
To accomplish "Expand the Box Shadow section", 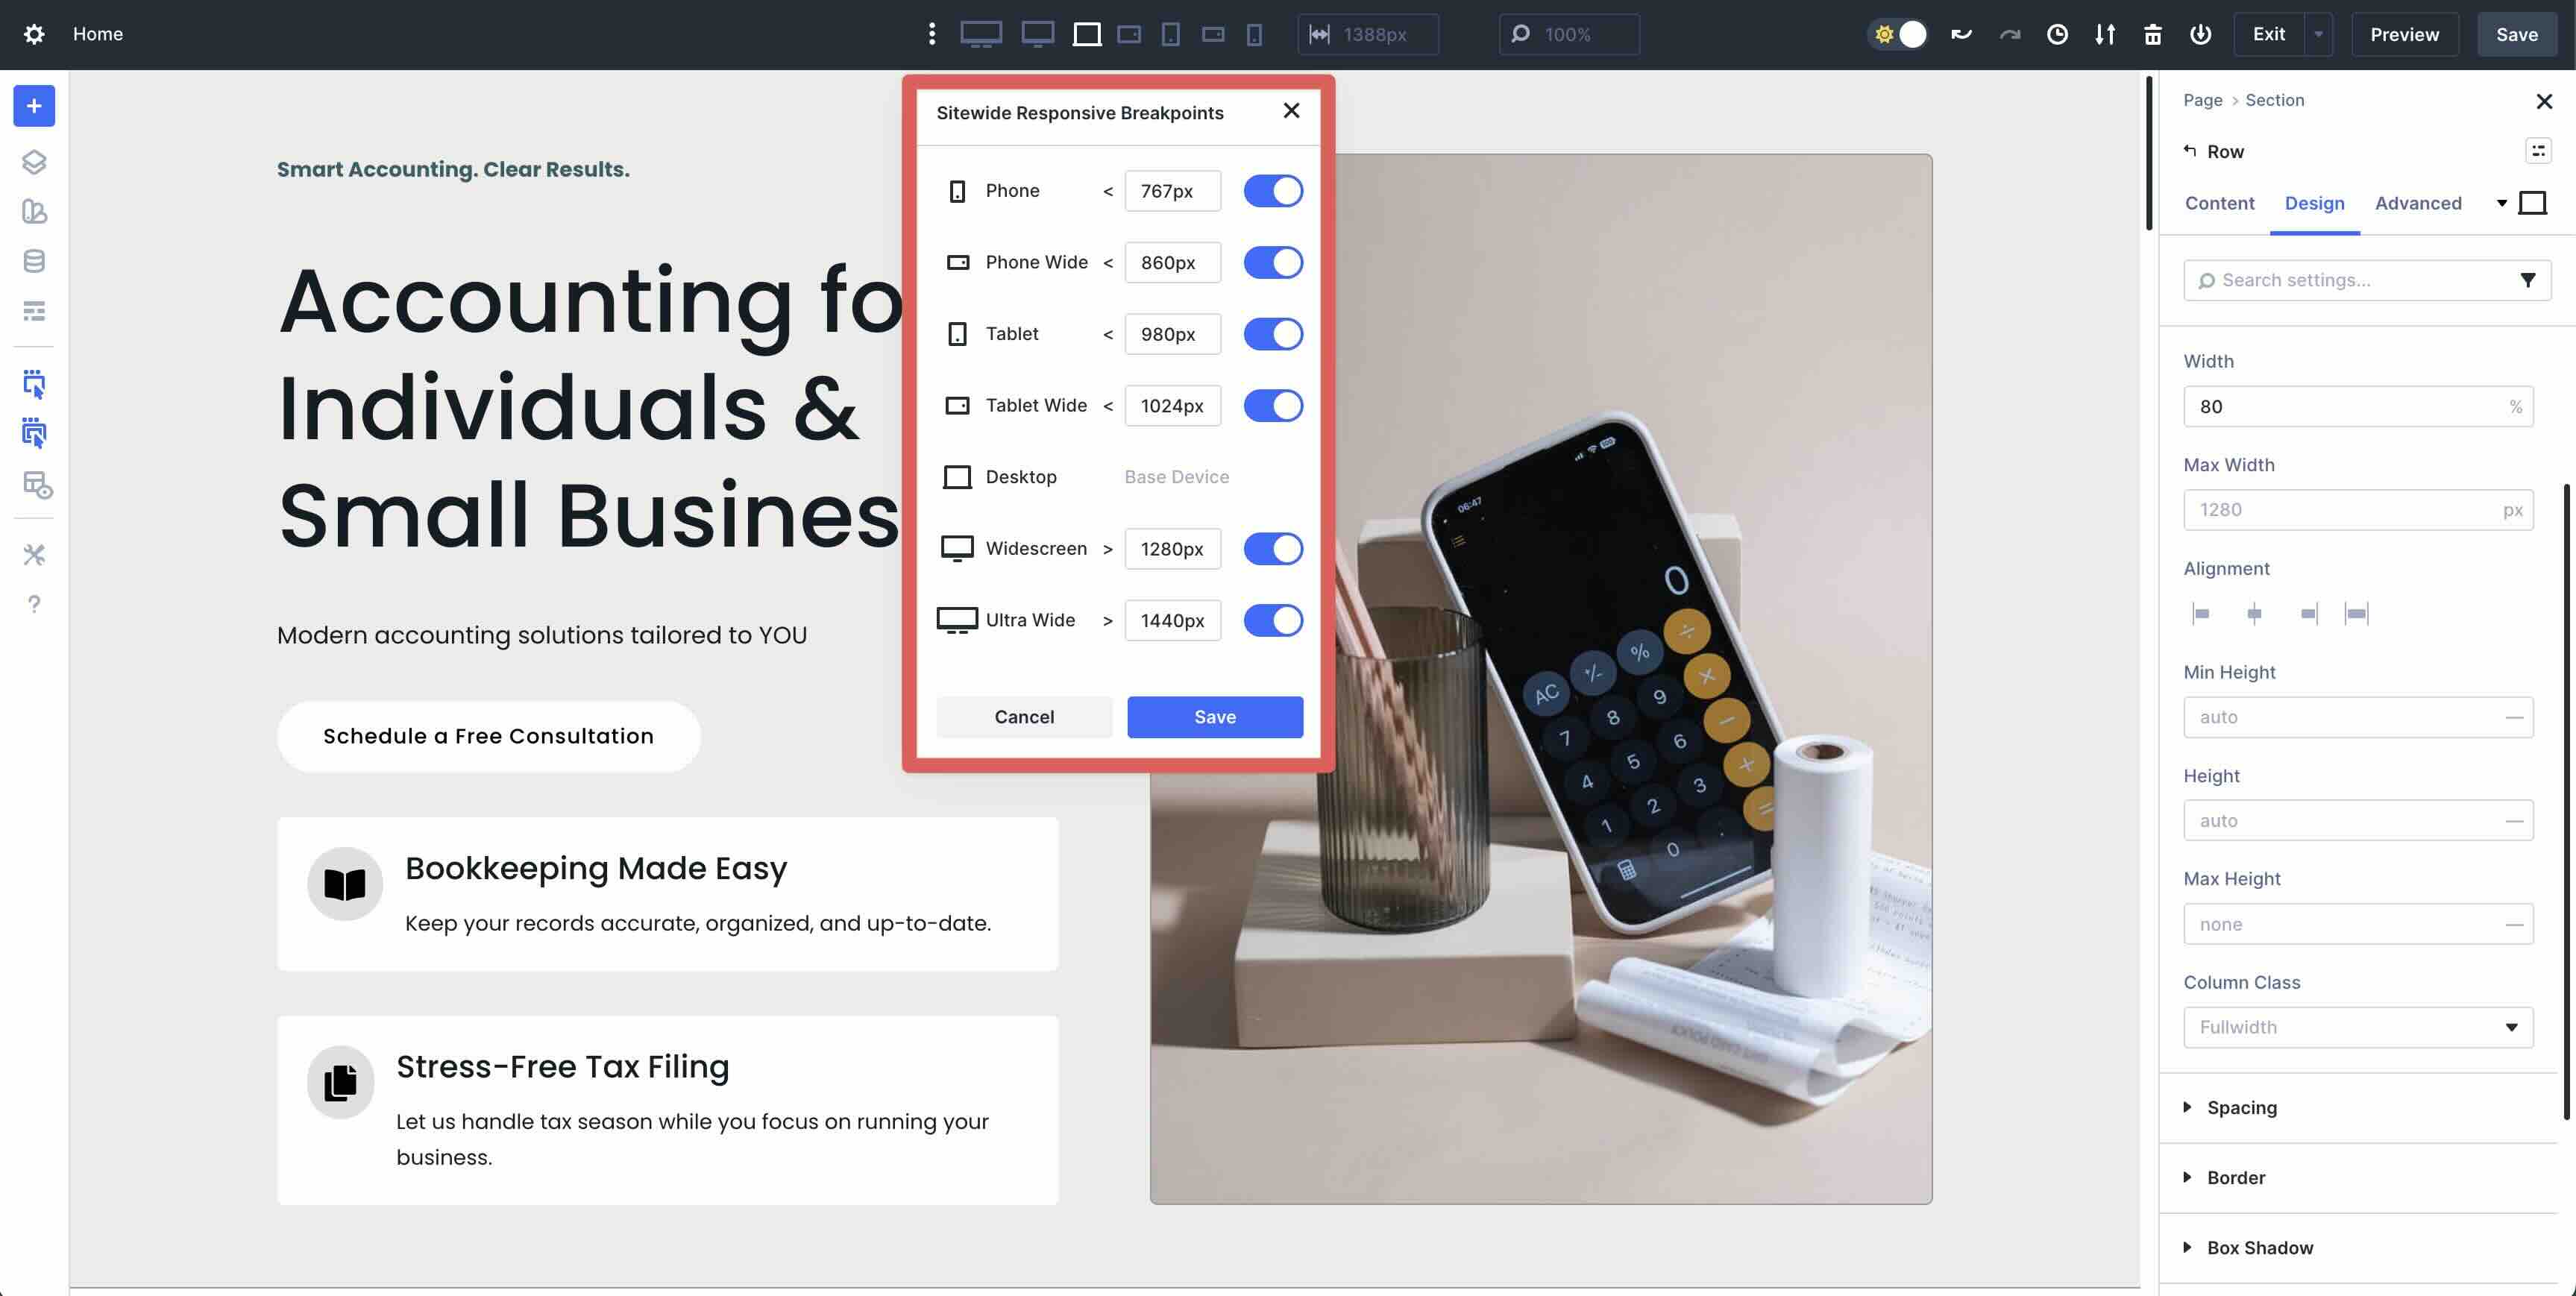I will tap(2260, 1247).
